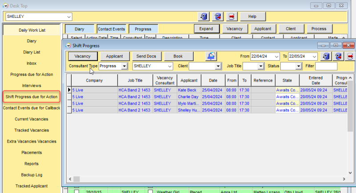Select applicant Shelley Hu... cell
This screenshot has height=193, width=356.
point(189,110)
